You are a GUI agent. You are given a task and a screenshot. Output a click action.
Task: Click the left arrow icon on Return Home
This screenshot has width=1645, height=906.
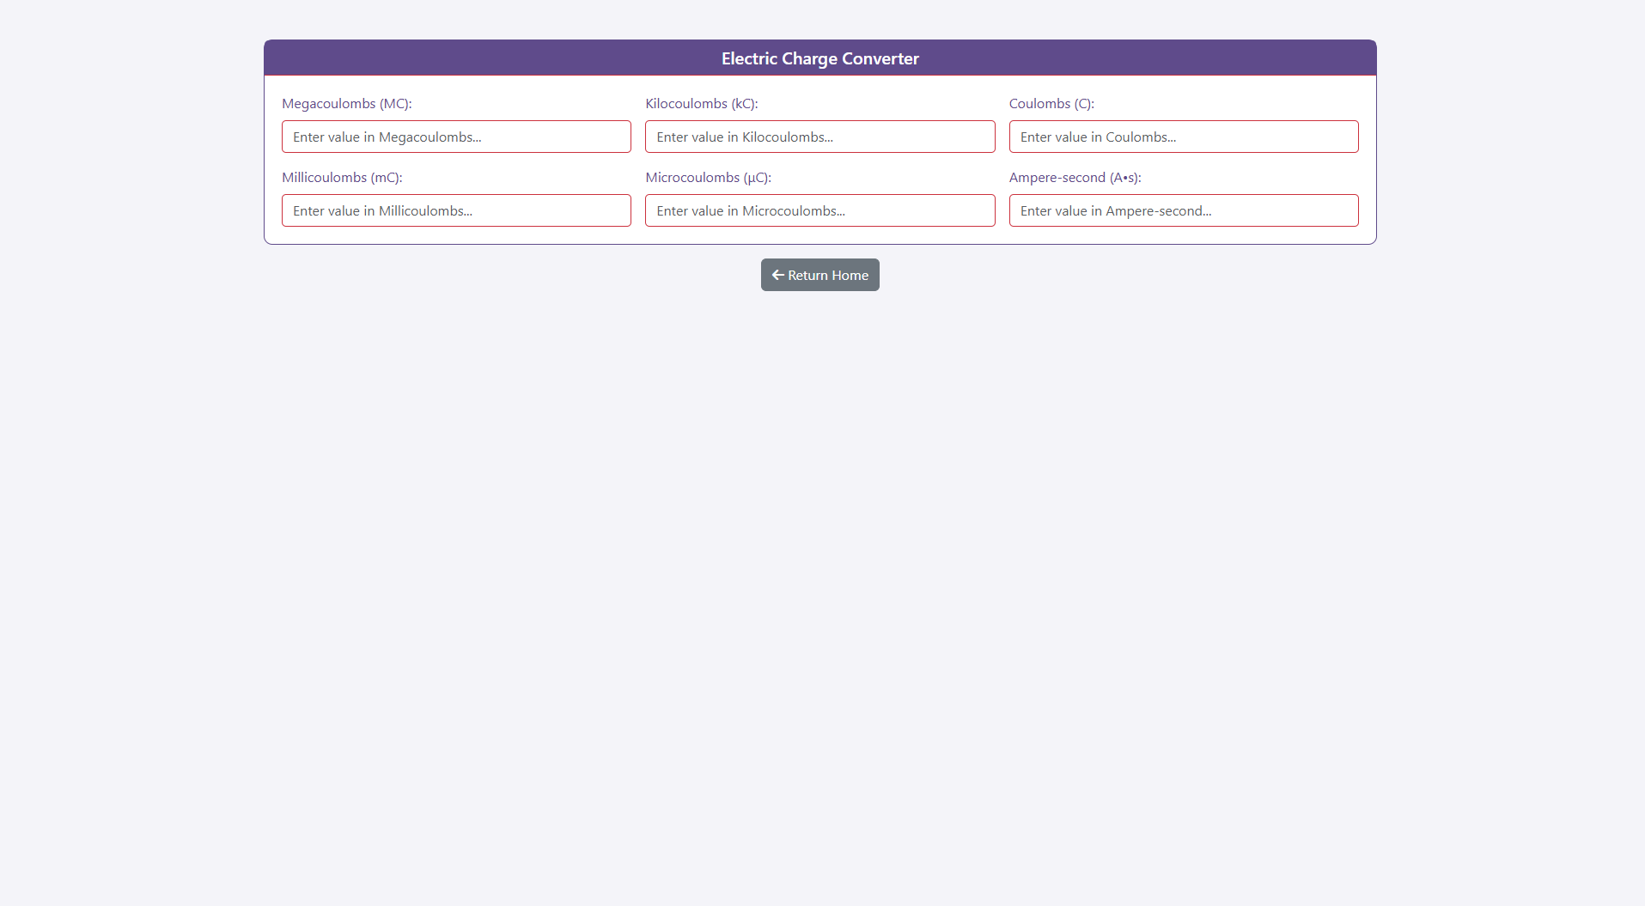coord(777,275)
